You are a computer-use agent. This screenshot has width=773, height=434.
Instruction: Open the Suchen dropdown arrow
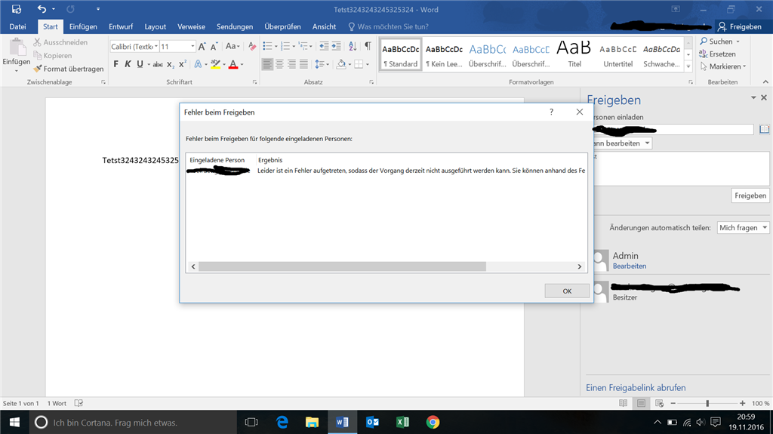point(738,42)
